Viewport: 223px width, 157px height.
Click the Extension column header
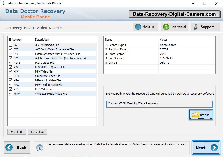(15, 40)
